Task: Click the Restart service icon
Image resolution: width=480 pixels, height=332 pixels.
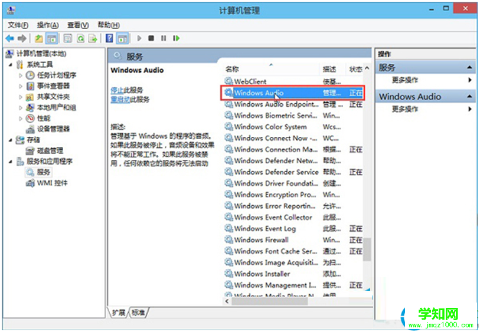Action: [x=176, y=38]
